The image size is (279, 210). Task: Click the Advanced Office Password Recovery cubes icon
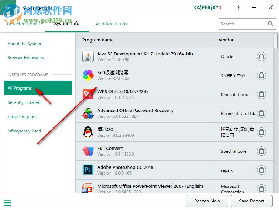88,113
